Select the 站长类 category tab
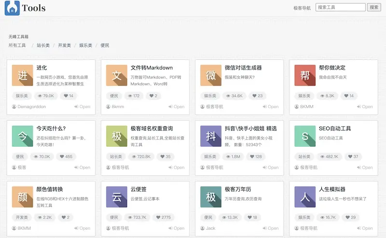 [x=43, y=45]
